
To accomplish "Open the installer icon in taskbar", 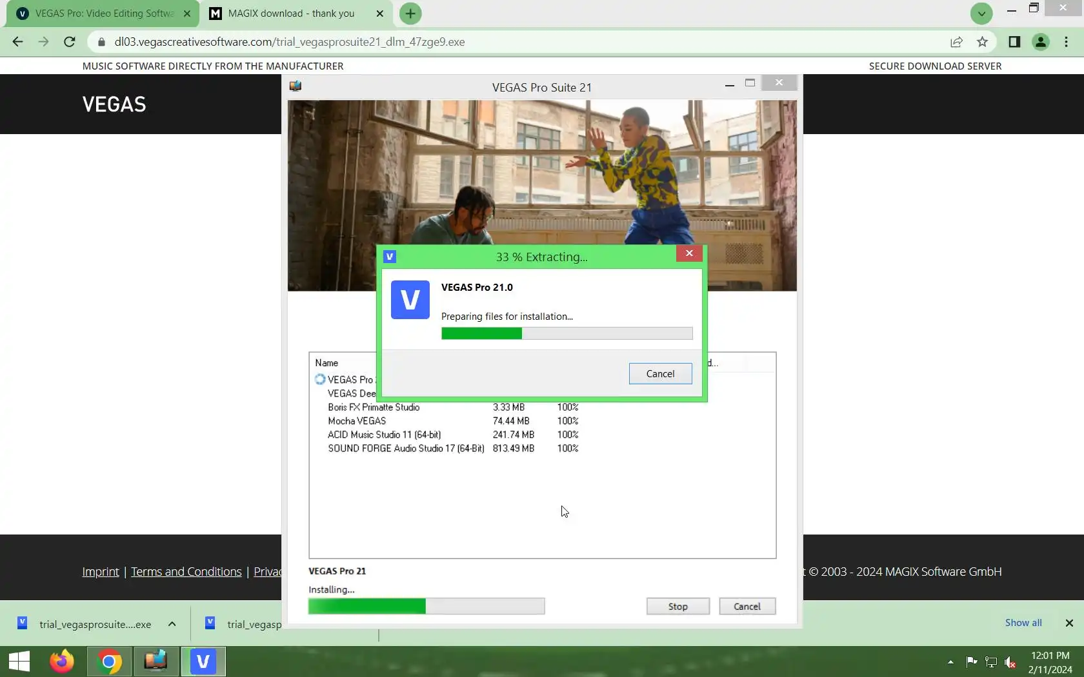I will [156, 662].
